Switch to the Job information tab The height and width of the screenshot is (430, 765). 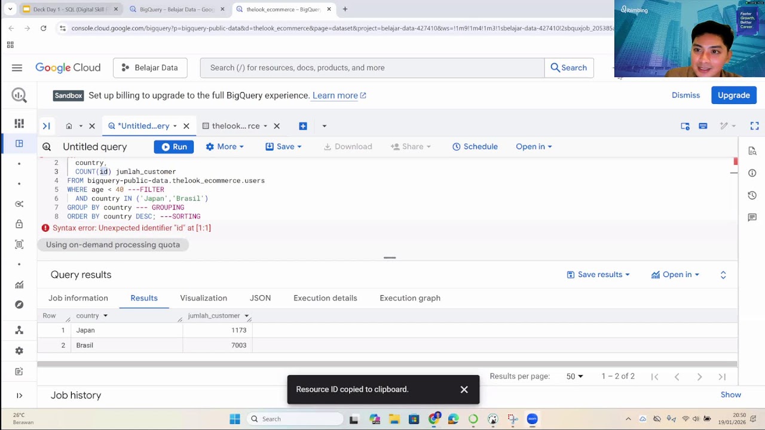pos(78,298)
